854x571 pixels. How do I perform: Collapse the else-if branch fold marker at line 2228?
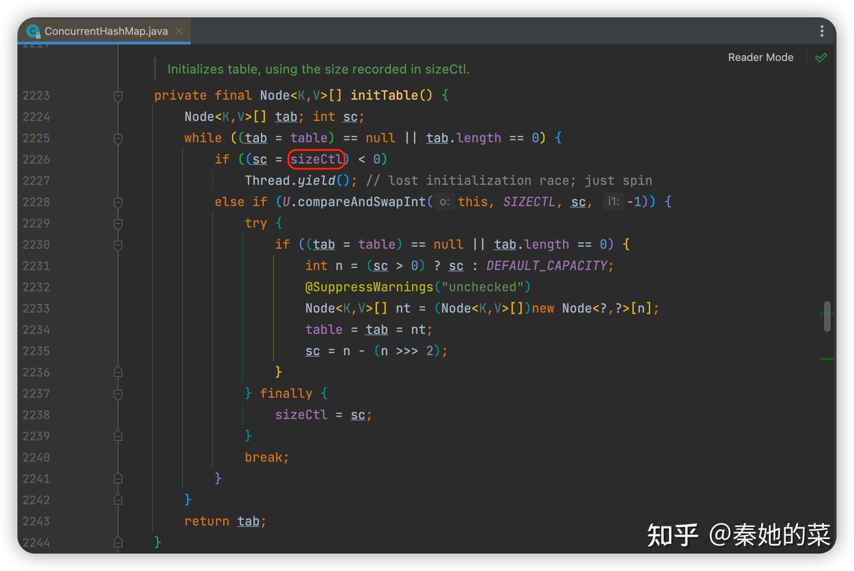(117, 202)
